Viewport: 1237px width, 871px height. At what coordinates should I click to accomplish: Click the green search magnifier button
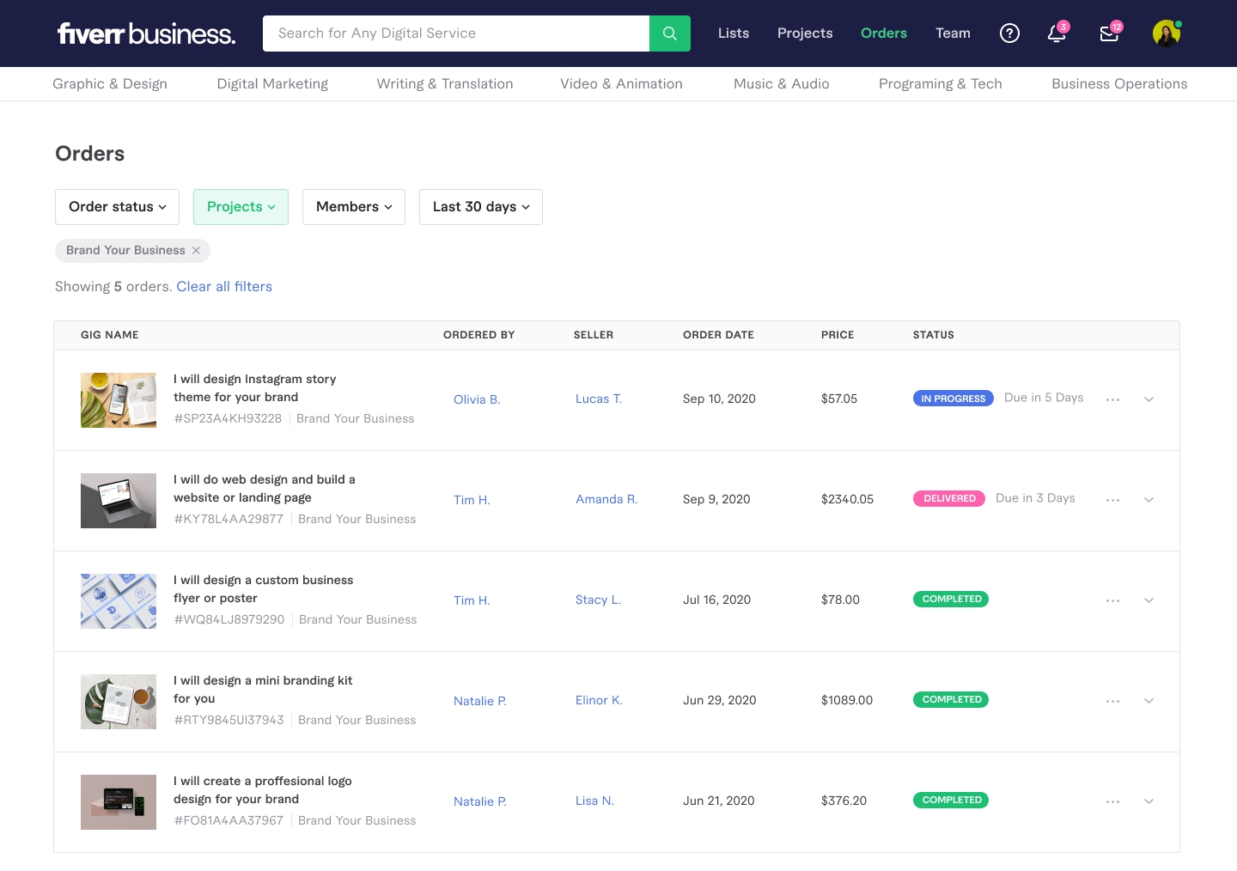669,33
